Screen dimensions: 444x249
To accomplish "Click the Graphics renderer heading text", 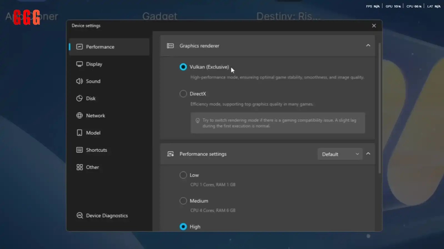I will pos(199,46).
